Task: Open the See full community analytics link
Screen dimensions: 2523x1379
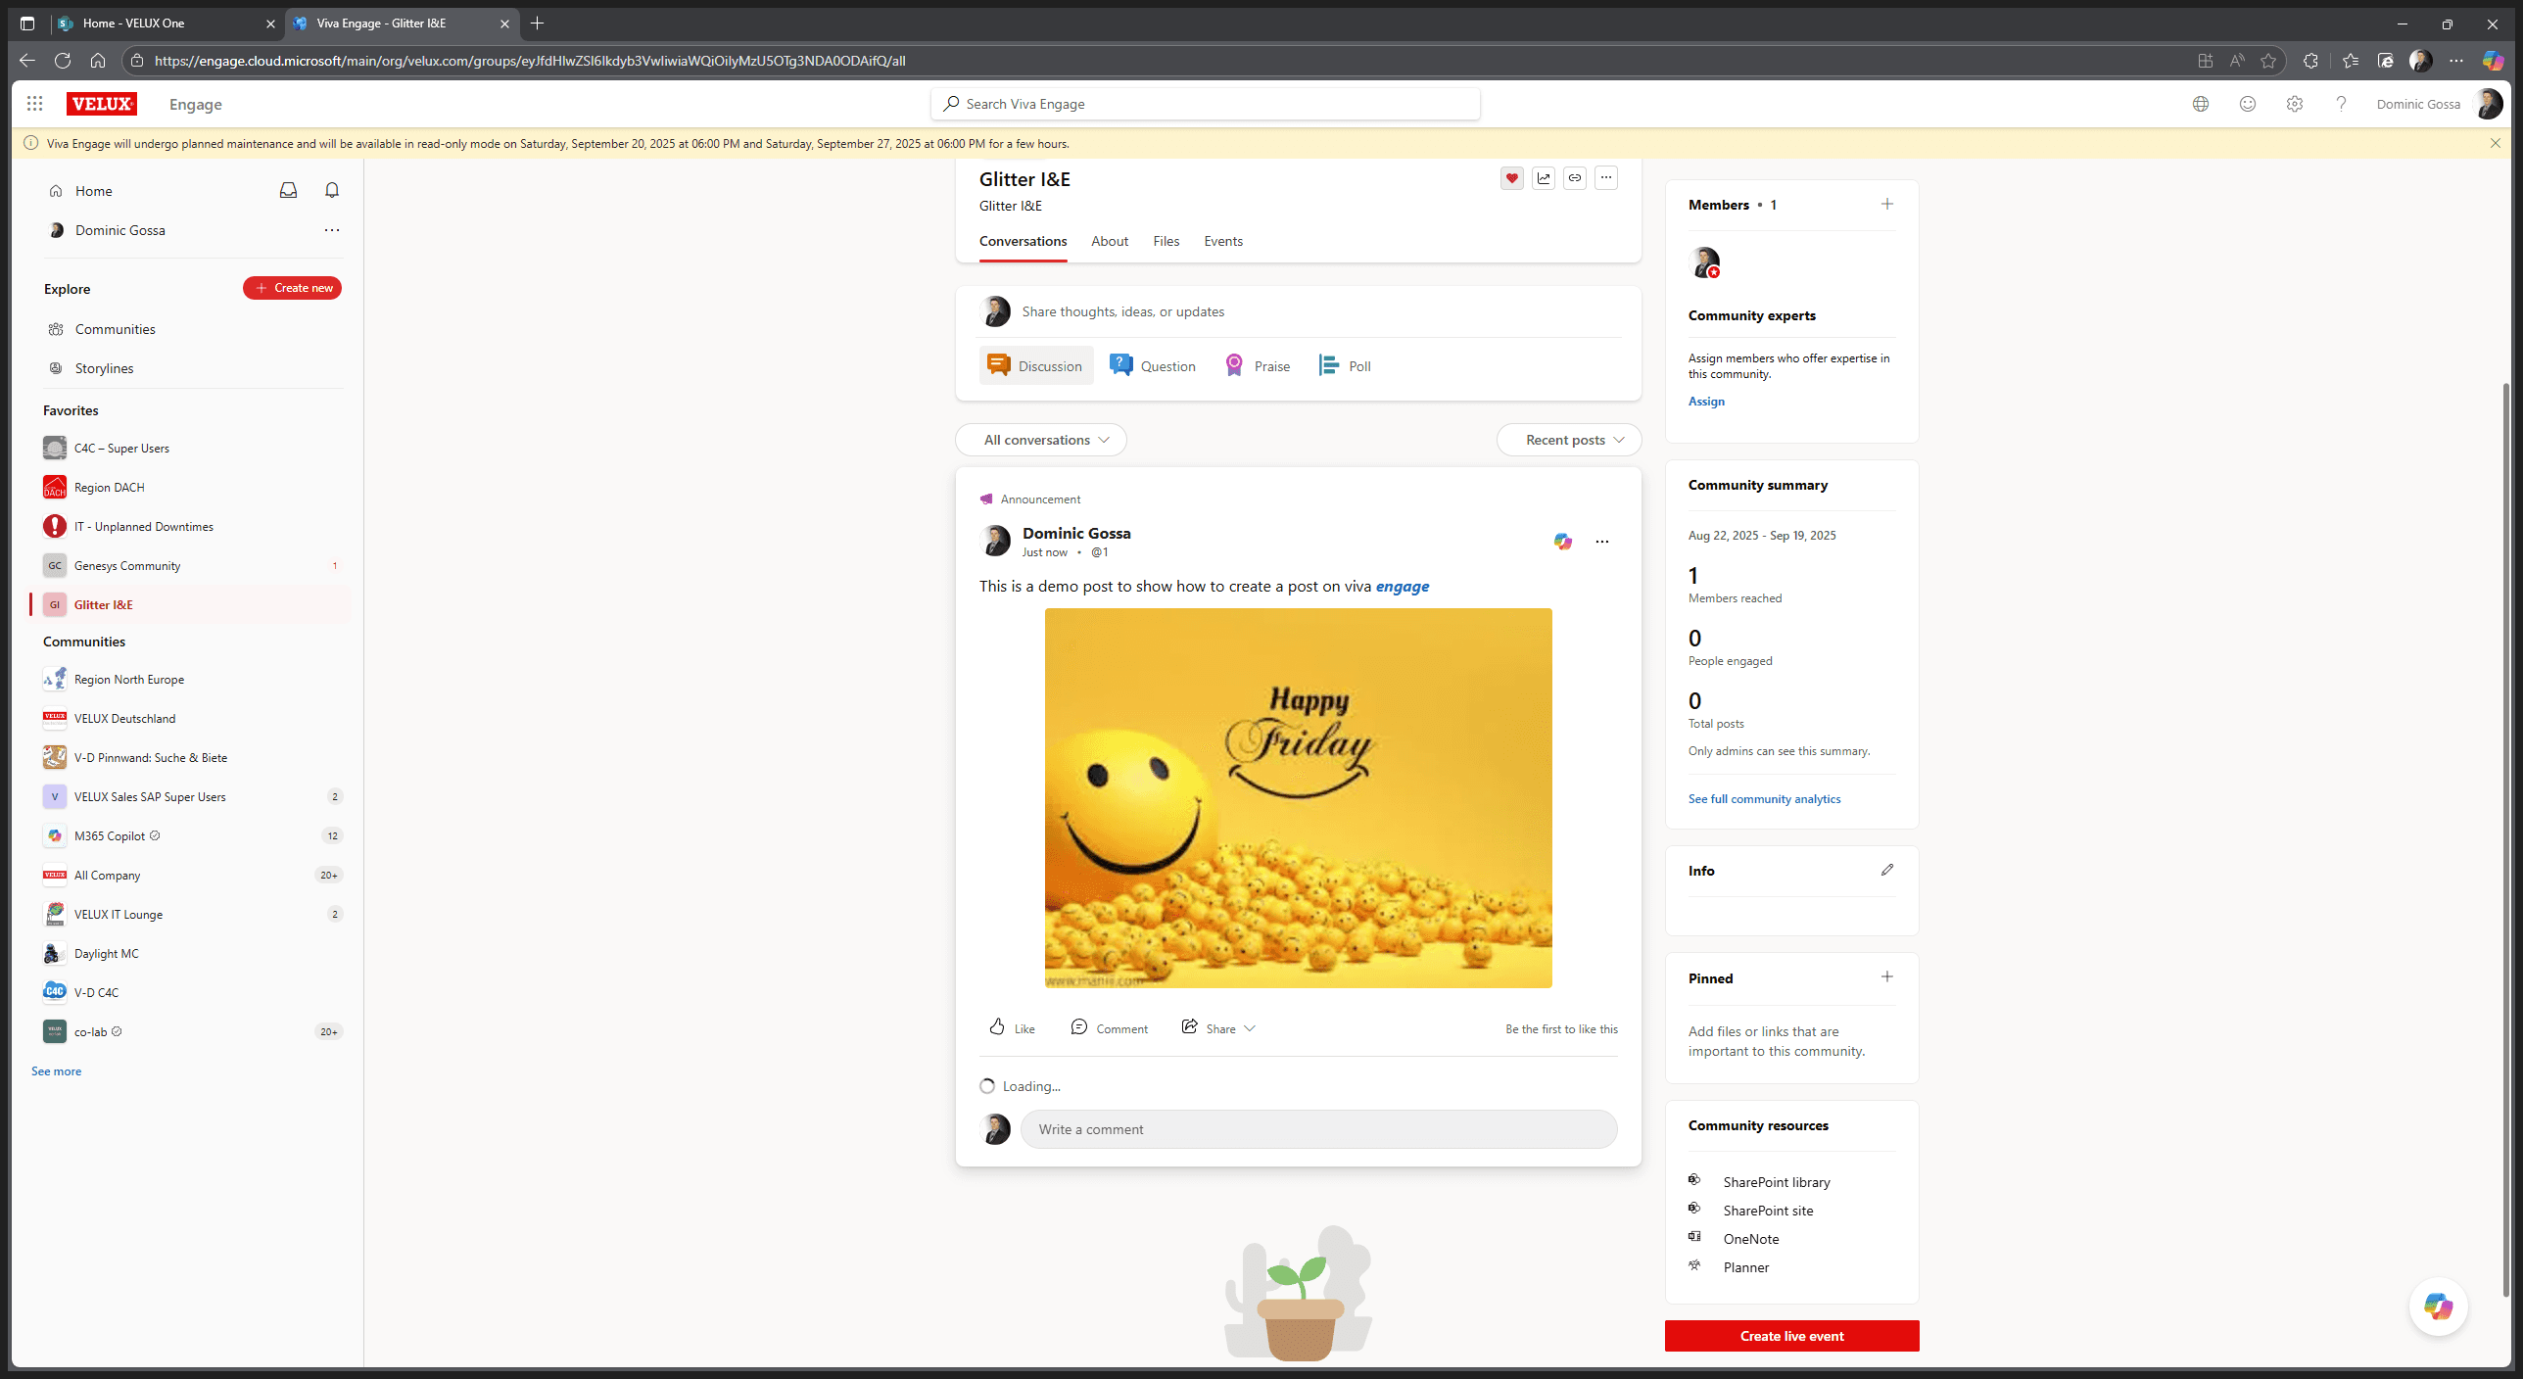Action: tap(1764, 799)
